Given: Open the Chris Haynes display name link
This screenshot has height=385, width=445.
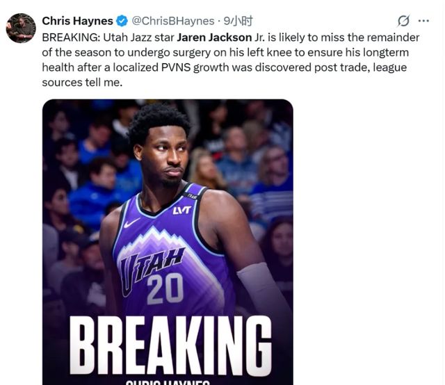Looking at the screenshot, I should pos(77,21).
